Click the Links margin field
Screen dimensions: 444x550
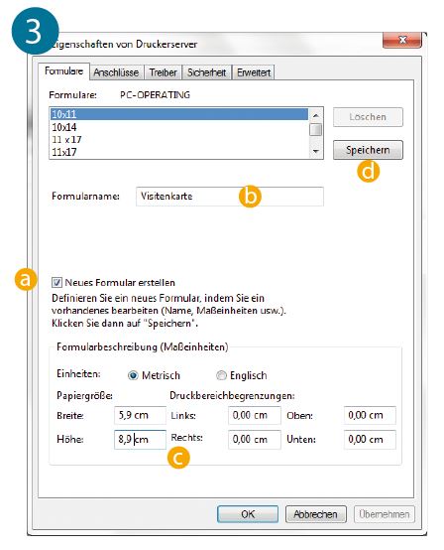[x=255, y=415]
